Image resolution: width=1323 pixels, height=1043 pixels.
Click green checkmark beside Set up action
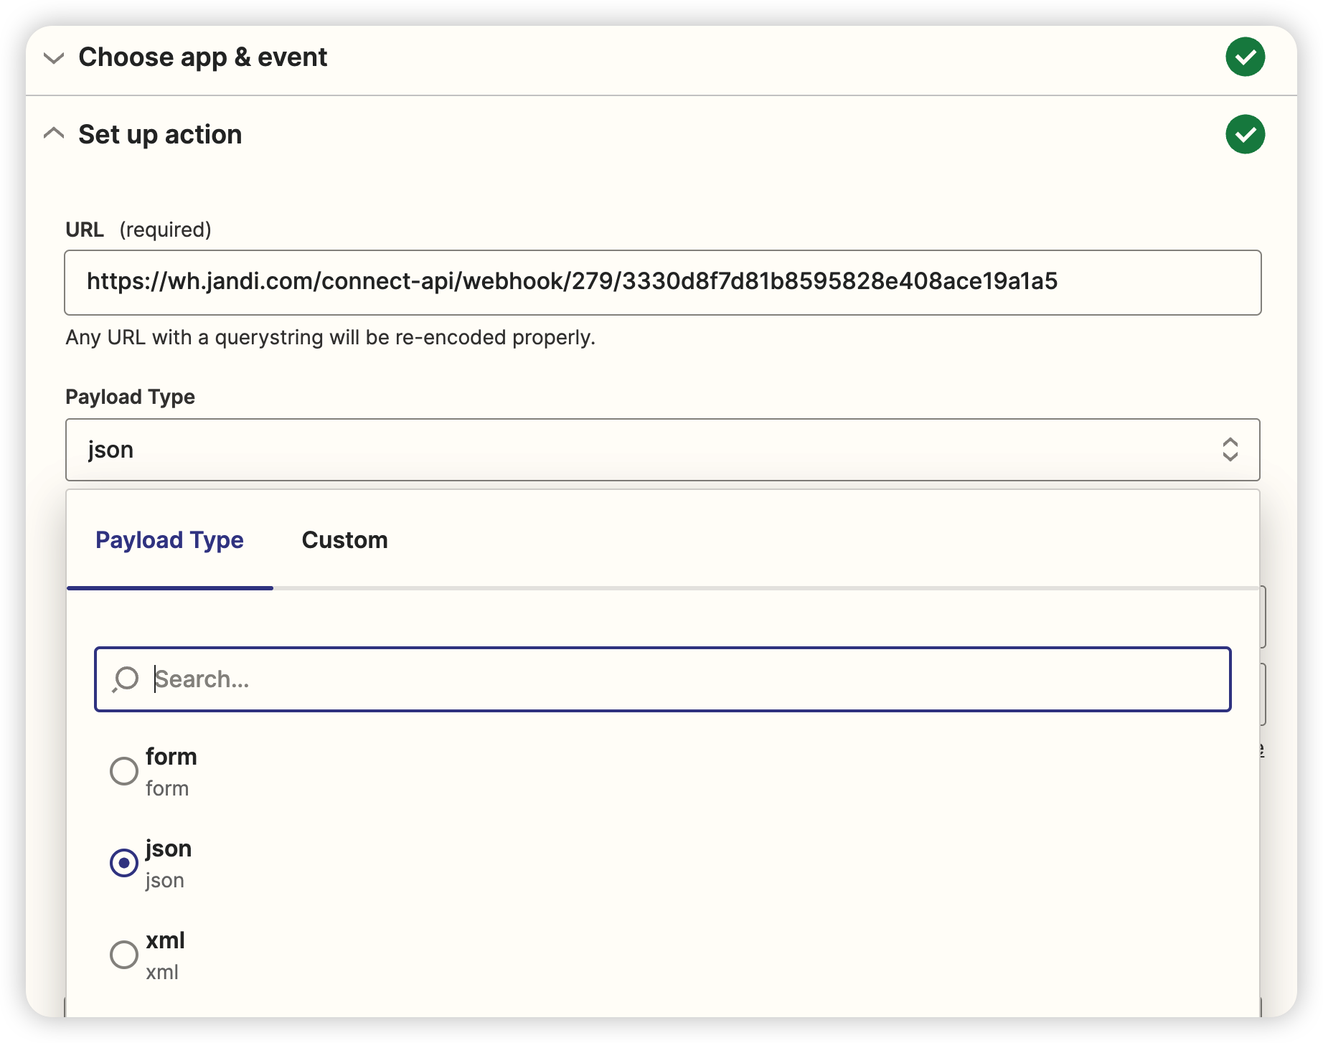coord(1245,134)
